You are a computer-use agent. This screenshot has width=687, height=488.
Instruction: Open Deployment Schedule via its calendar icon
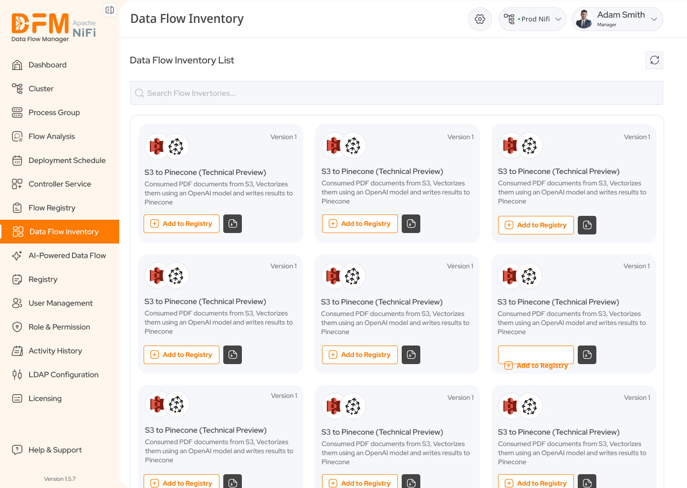(x=17, y=161)
